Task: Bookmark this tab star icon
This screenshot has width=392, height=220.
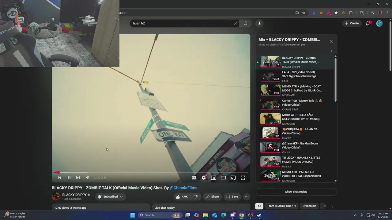Action: pos(304,13)
